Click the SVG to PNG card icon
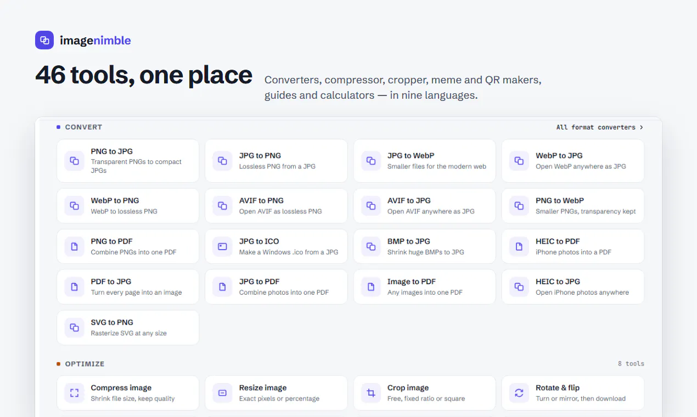This screenshot has width=697, height=417. click(74, 328)
